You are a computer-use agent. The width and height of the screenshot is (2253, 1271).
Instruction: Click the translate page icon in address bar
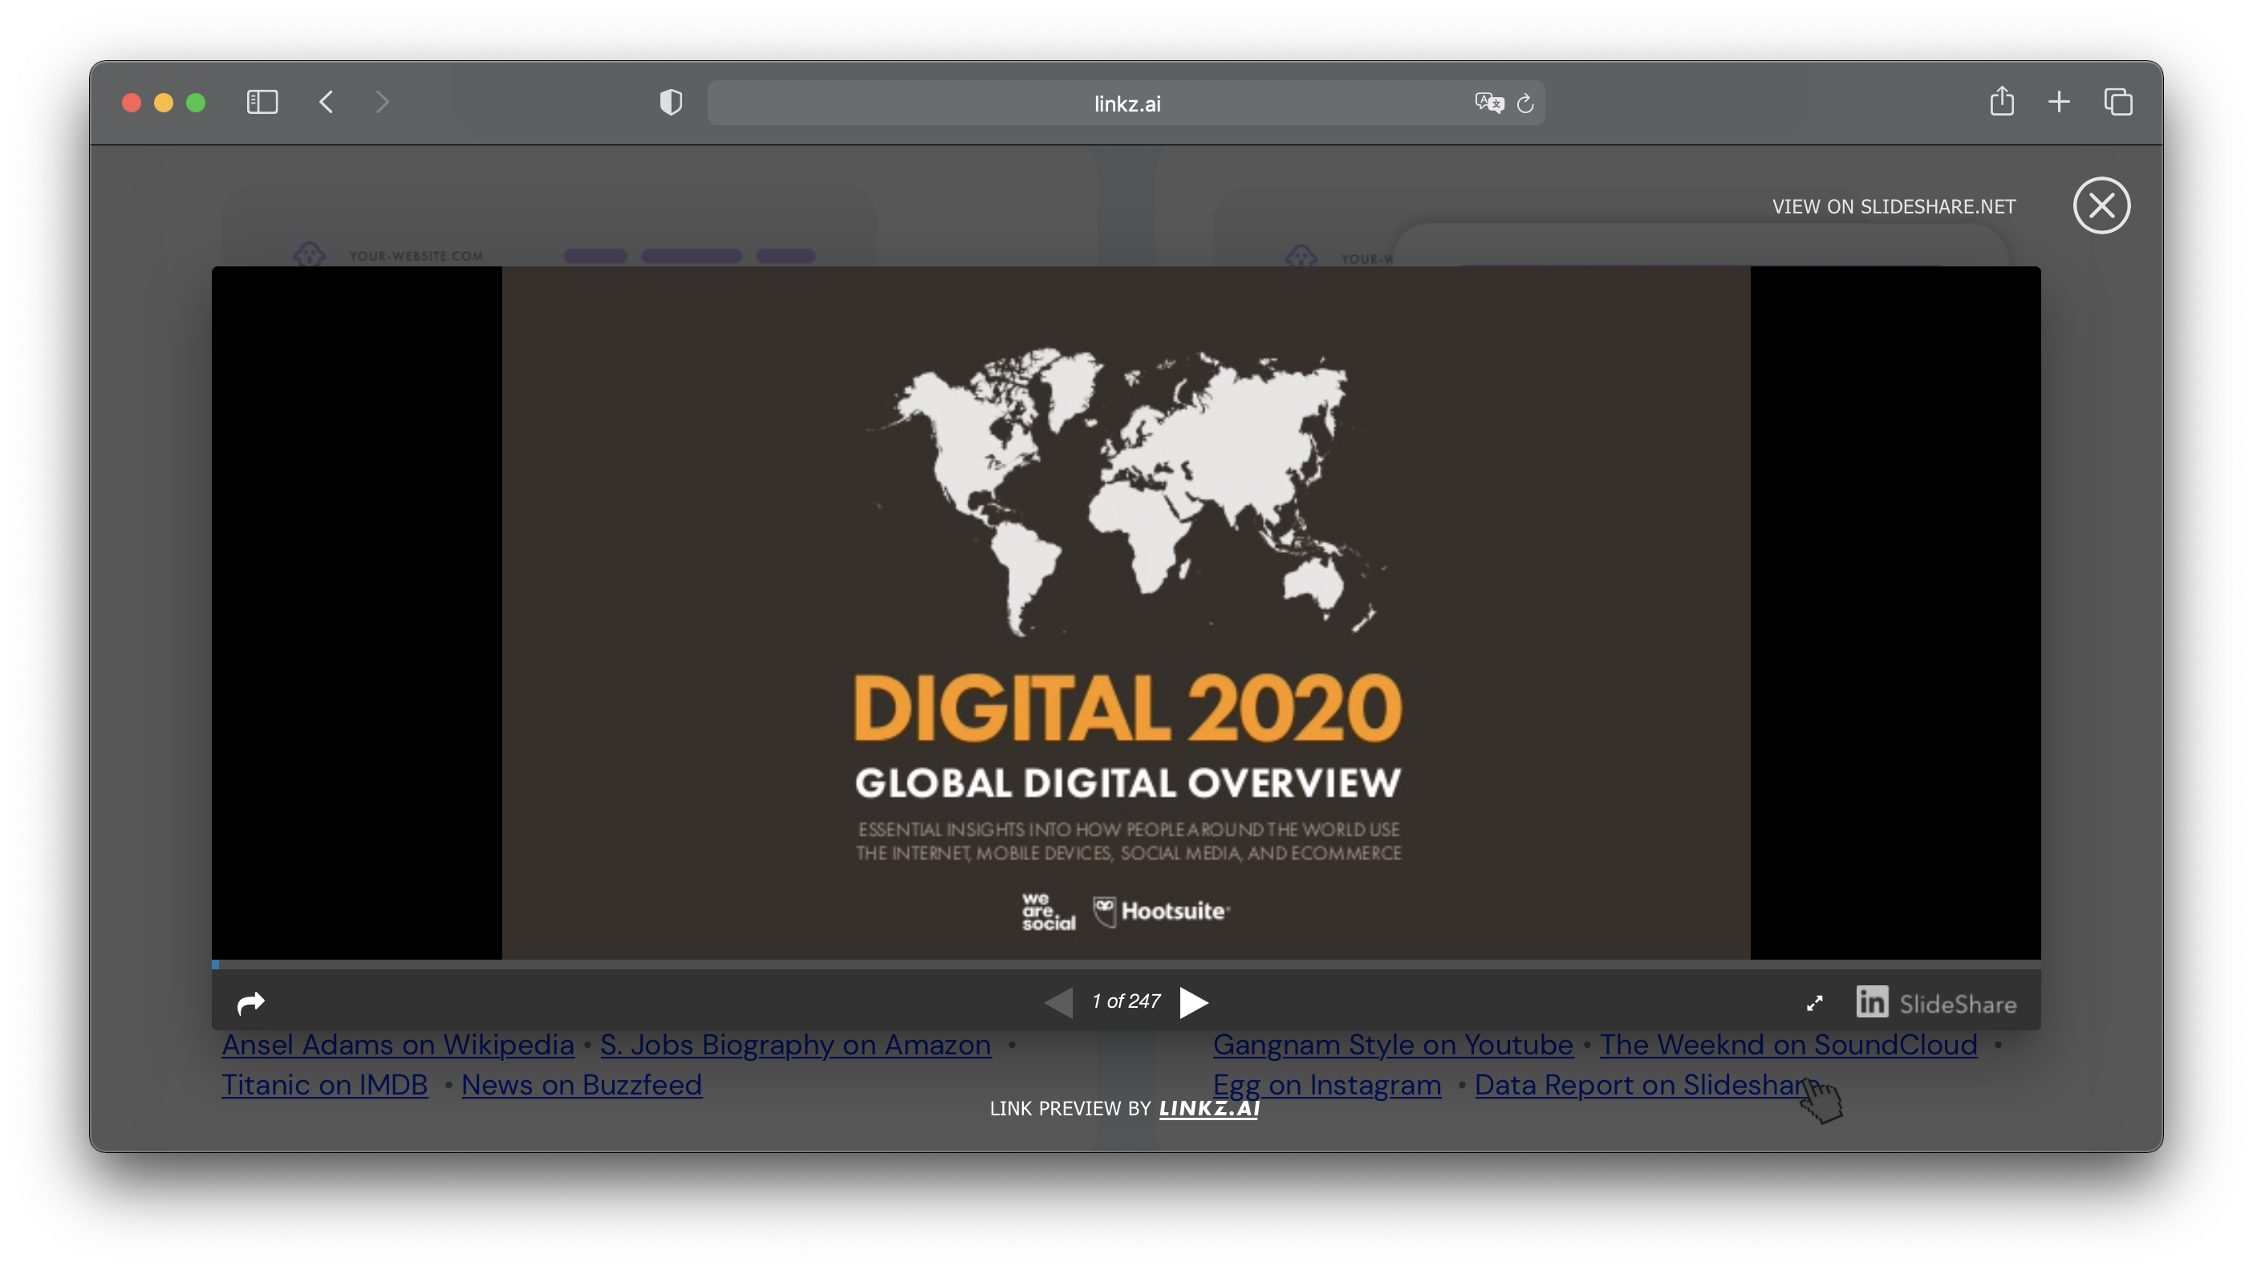pos(1488,104)
